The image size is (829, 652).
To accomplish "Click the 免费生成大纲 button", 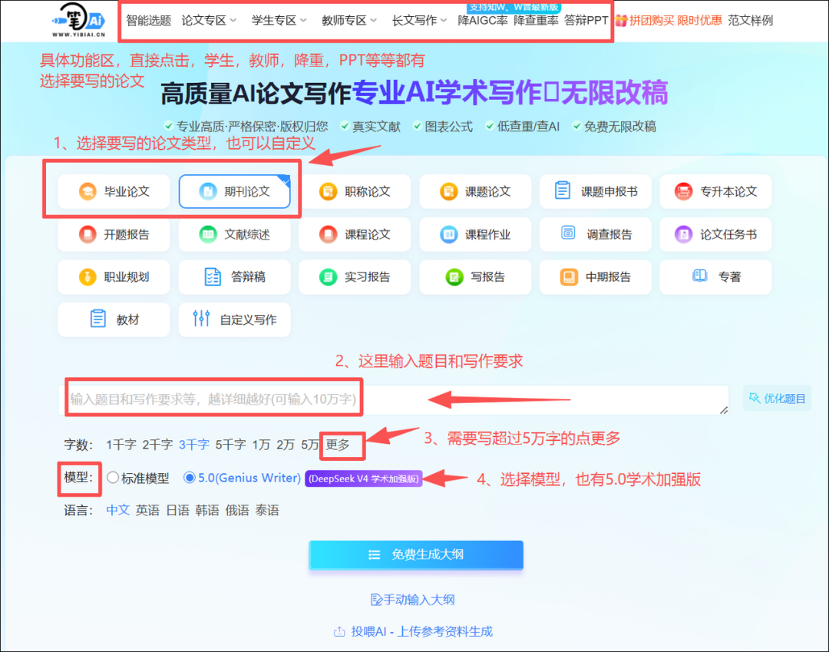I will click(416, 554).
